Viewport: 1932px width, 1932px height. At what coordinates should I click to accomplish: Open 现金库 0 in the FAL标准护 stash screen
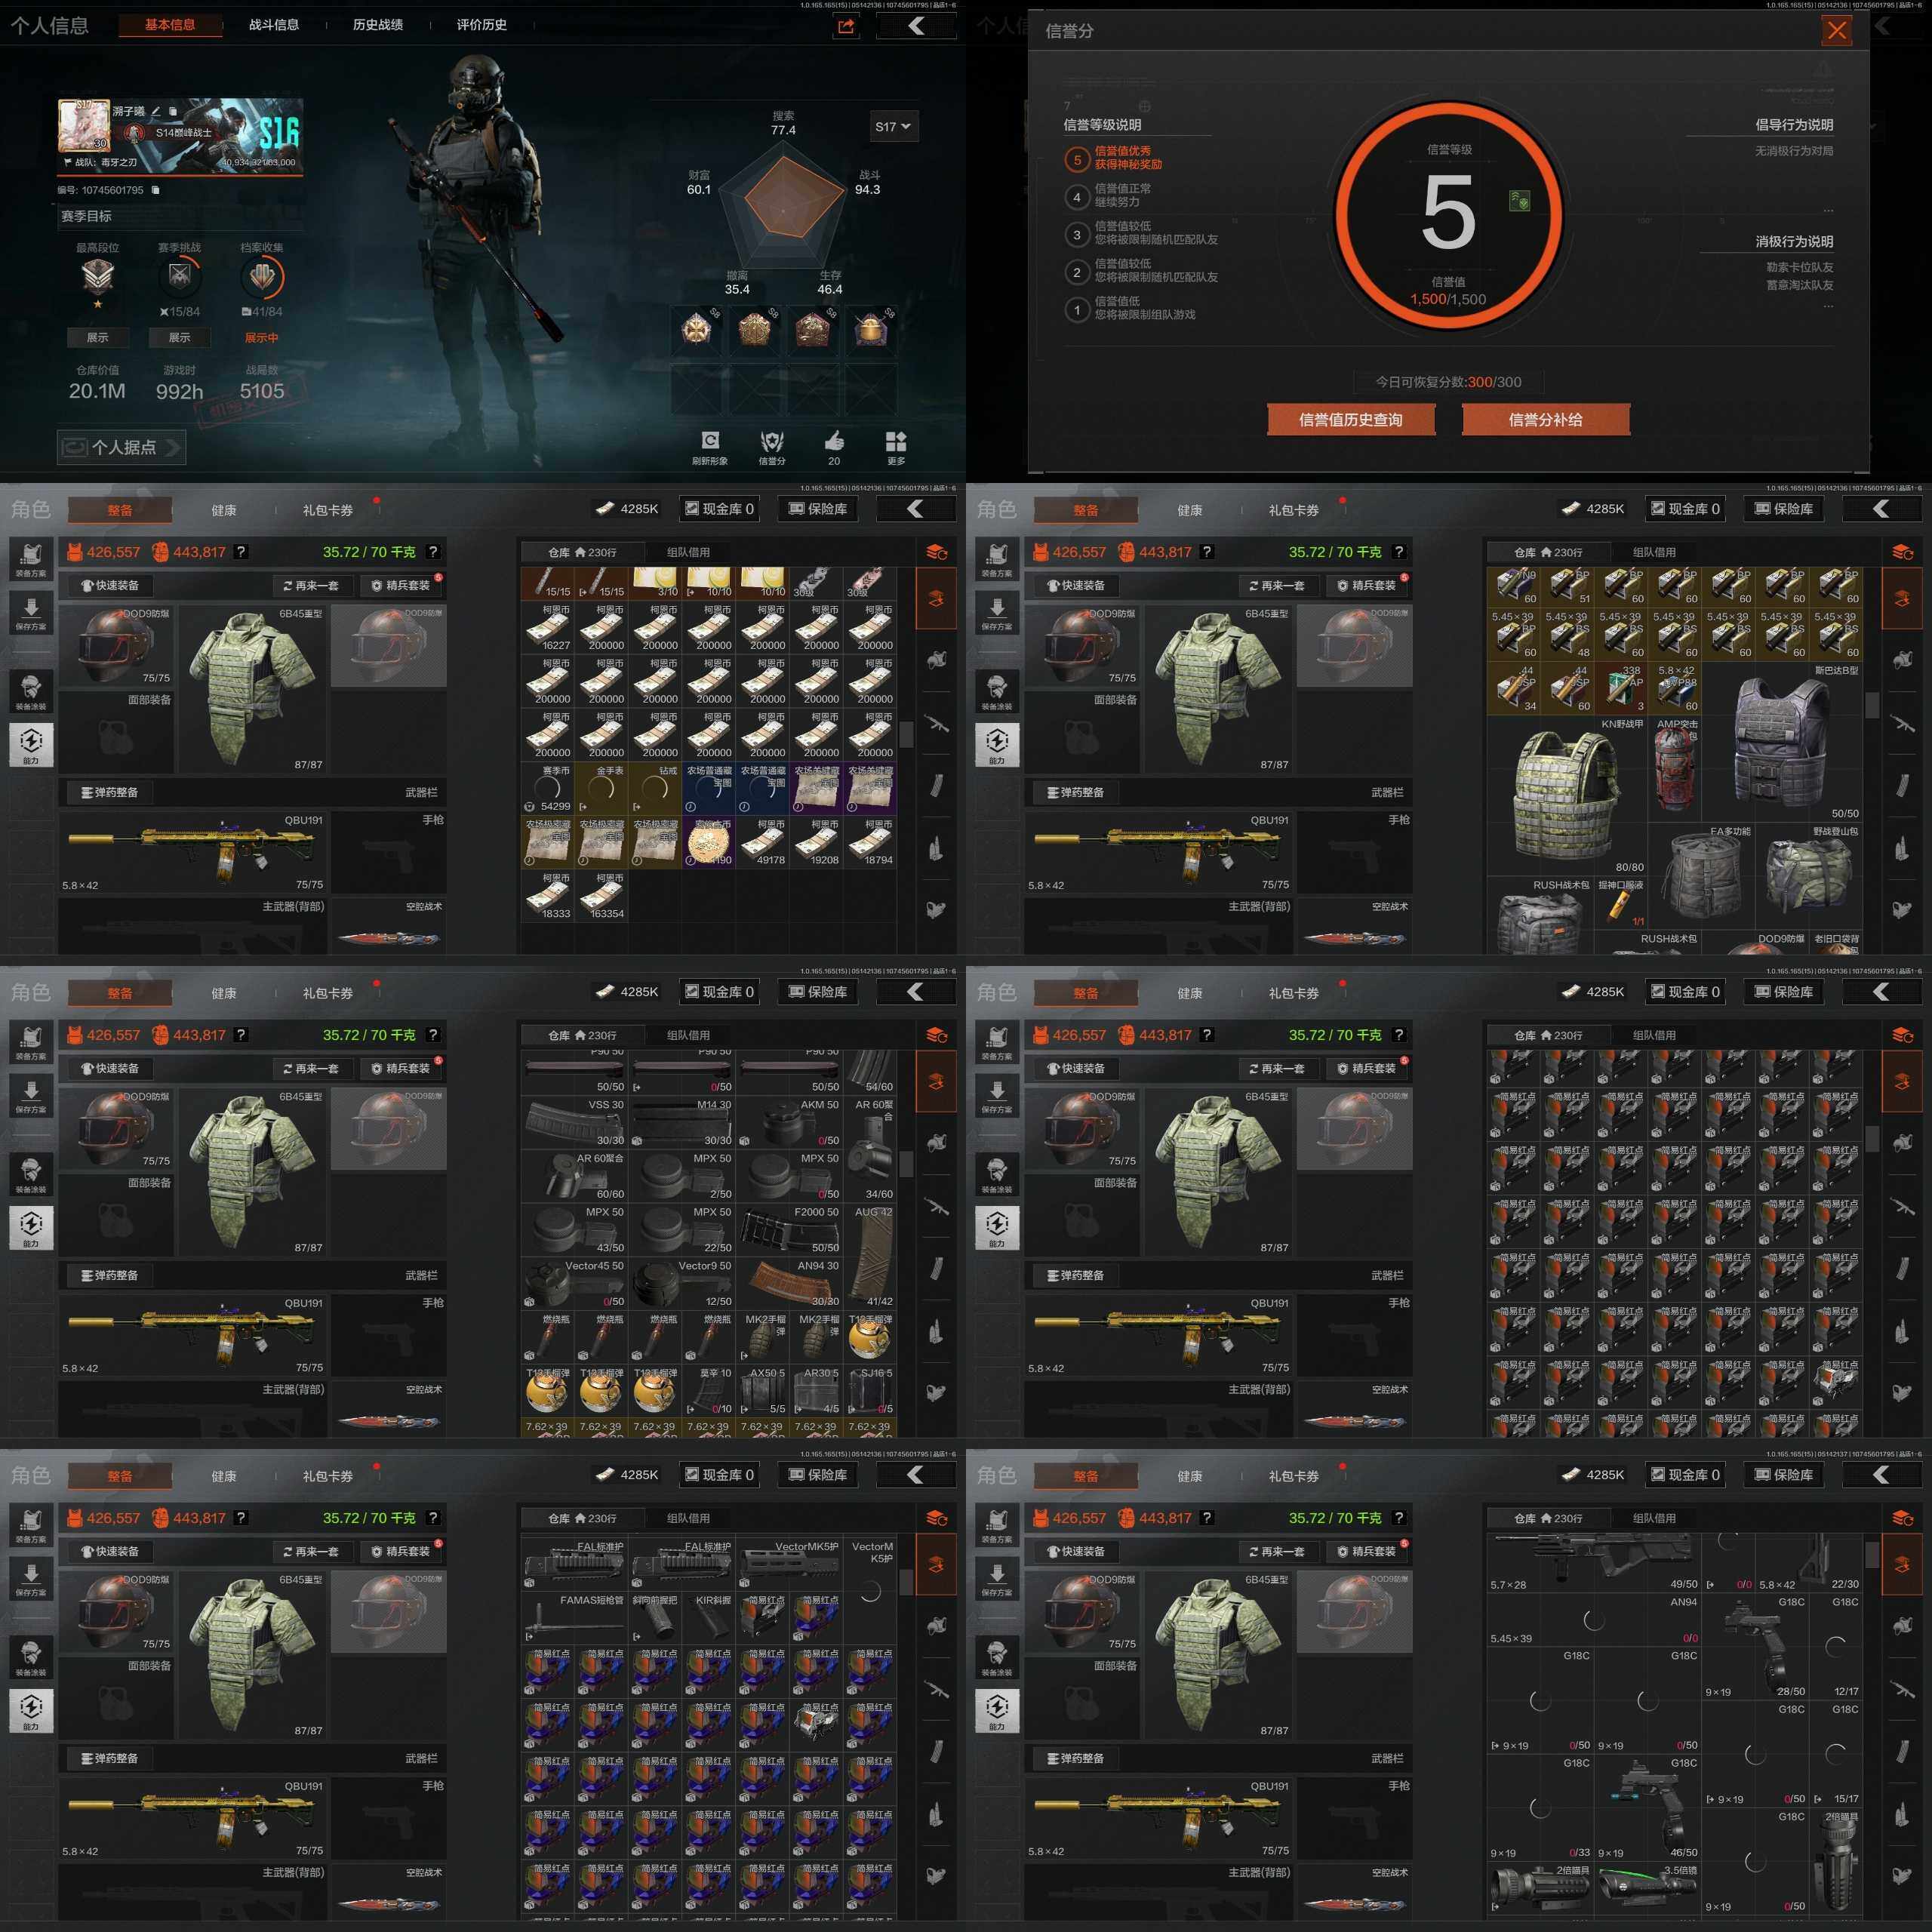[x=719, y=1475]
